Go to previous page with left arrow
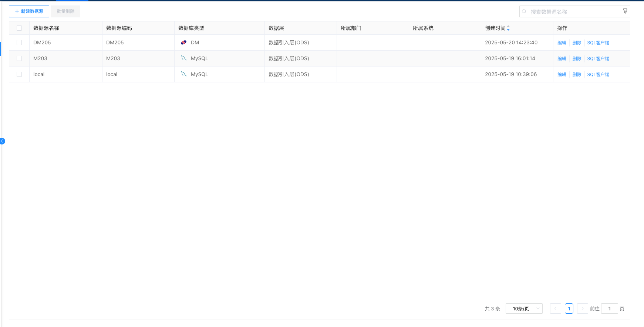This screenshot has width=644, height=327. [555, 309]
